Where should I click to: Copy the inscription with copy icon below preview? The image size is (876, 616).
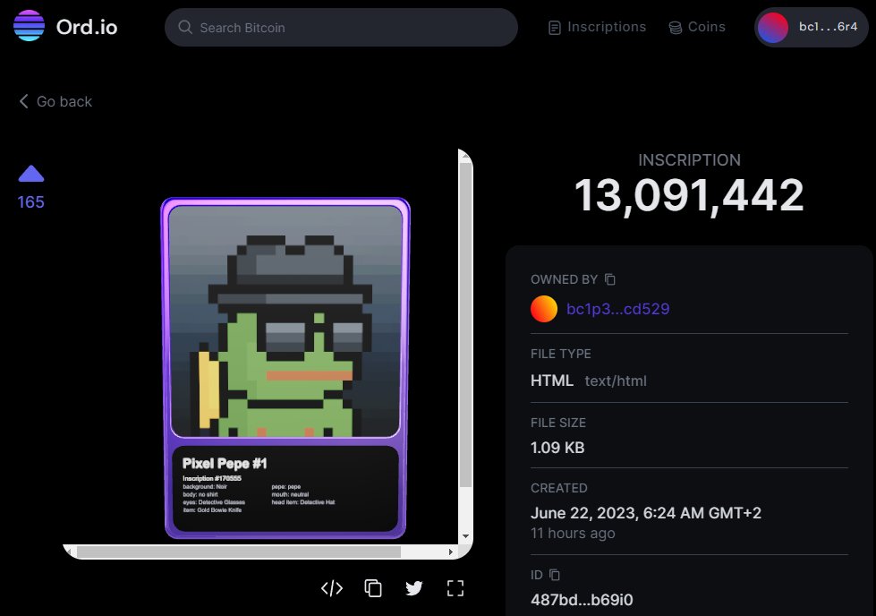pos(373,588)
